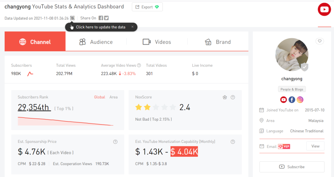The image size is (334, 177).
Task: Open the Videos tab
Action: (157, 42)
